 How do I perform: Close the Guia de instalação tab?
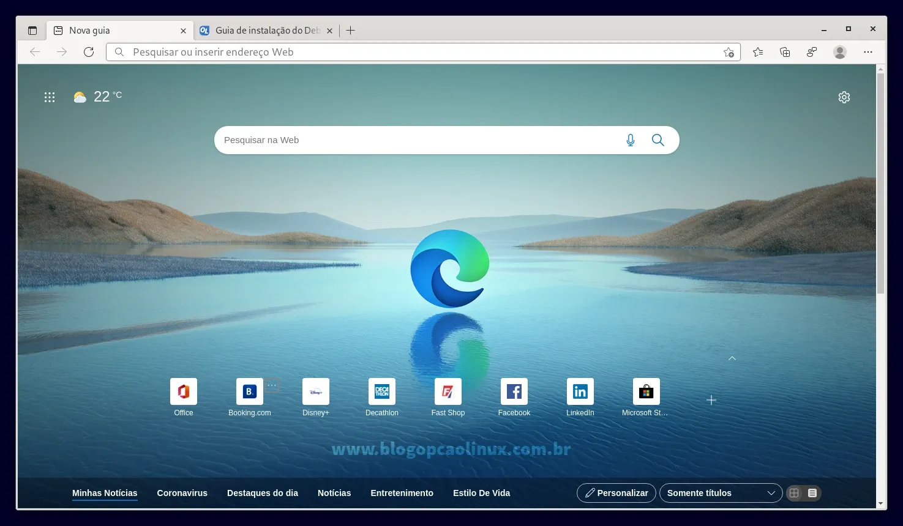click(x=329, y=31)
